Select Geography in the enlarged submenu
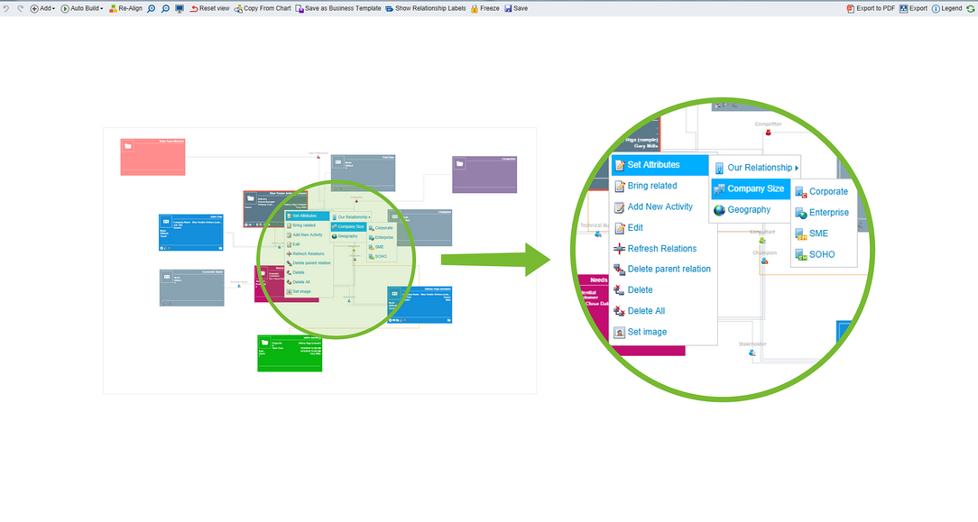The image size is (978, 522). click(748, 210)
